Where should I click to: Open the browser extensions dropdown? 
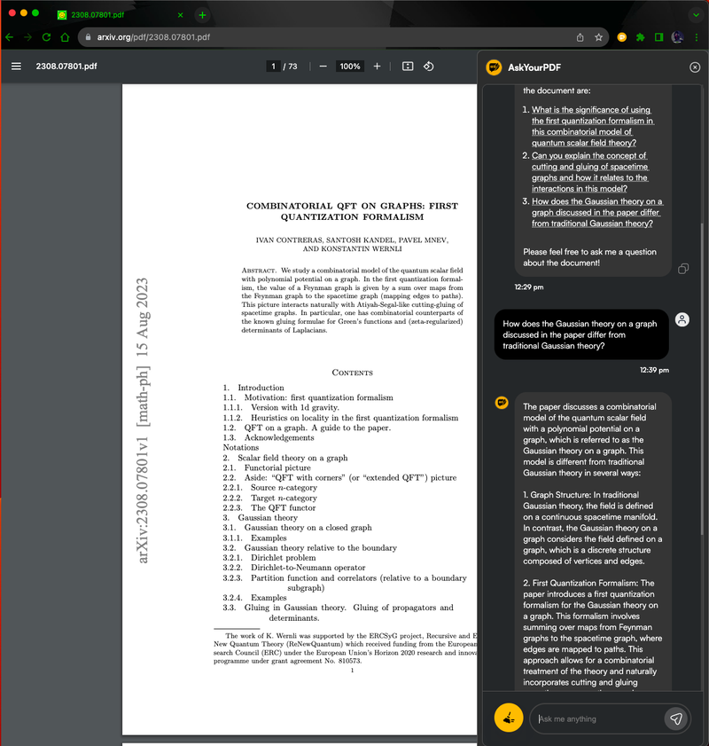(640, 37)
